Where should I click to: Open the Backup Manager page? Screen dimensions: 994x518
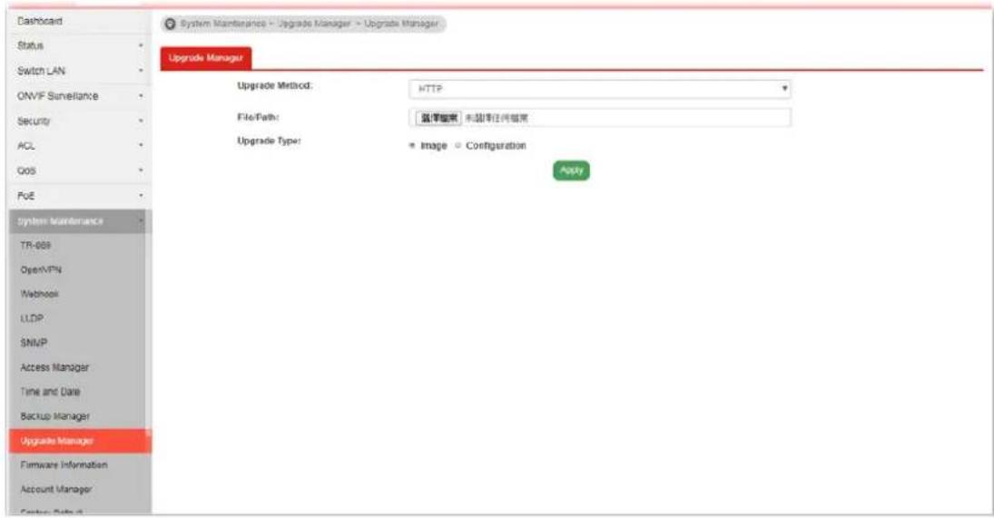click(76, 416)
